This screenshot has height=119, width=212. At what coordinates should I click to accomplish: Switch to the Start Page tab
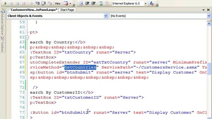[x=67, y=10]
